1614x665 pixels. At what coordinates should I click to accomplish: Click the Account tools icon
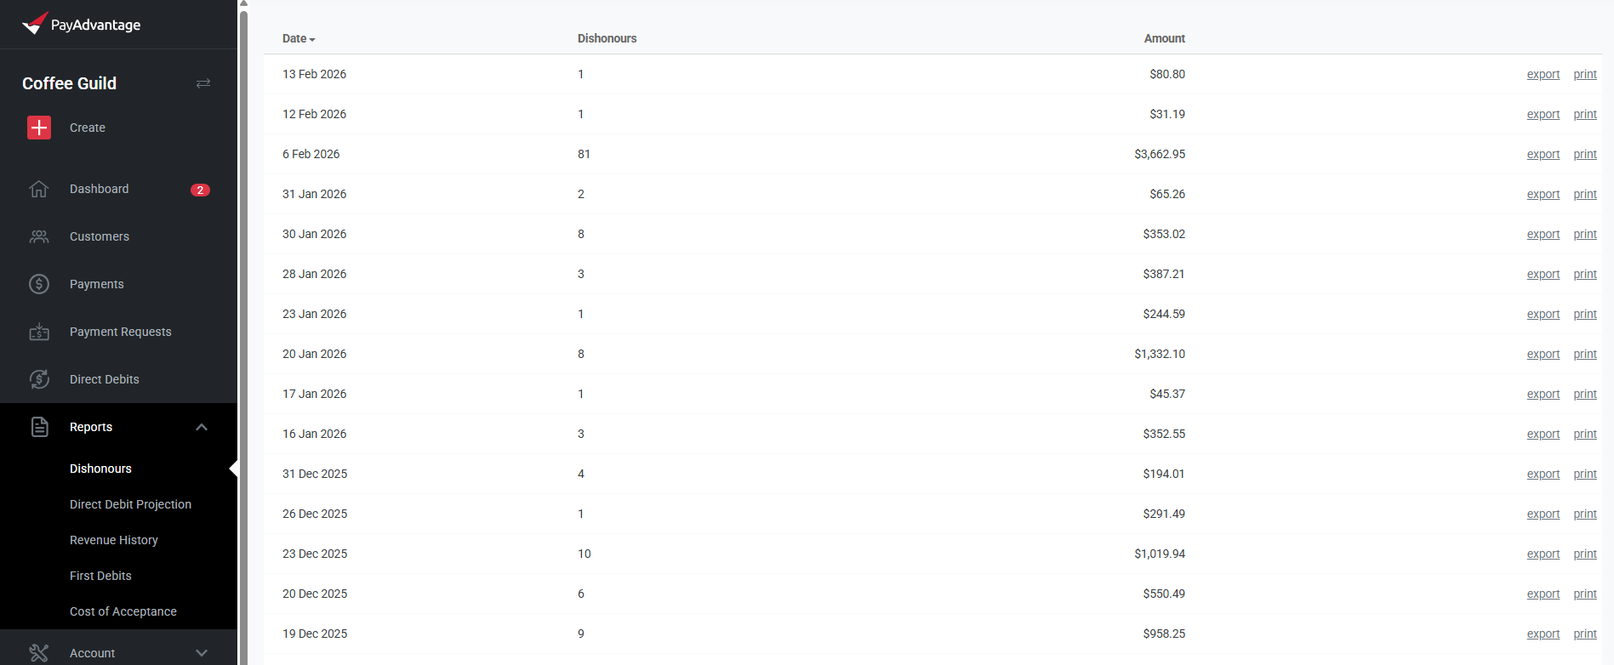pos(39,652)
